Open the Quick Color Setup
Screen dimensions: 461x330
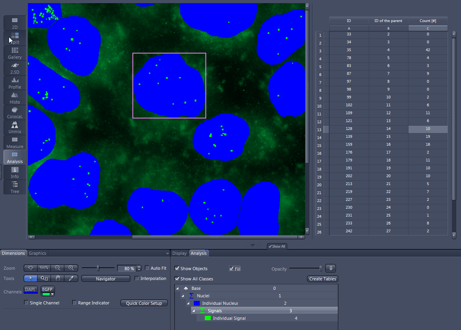[144, 303]
